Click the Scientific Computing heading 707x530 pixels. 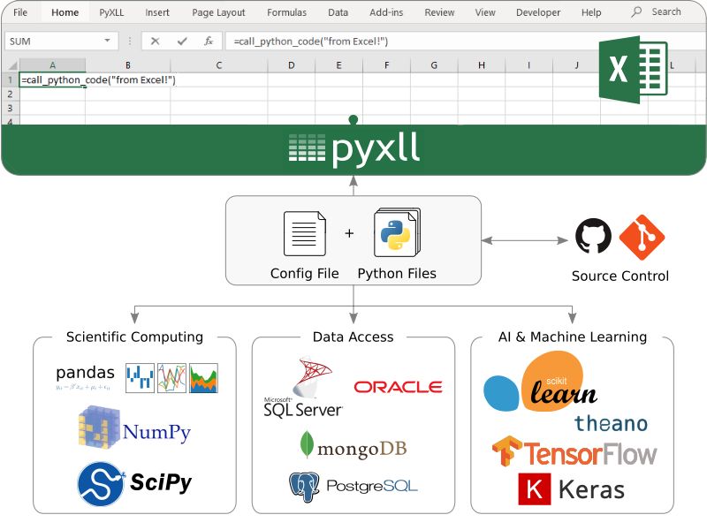134,337
